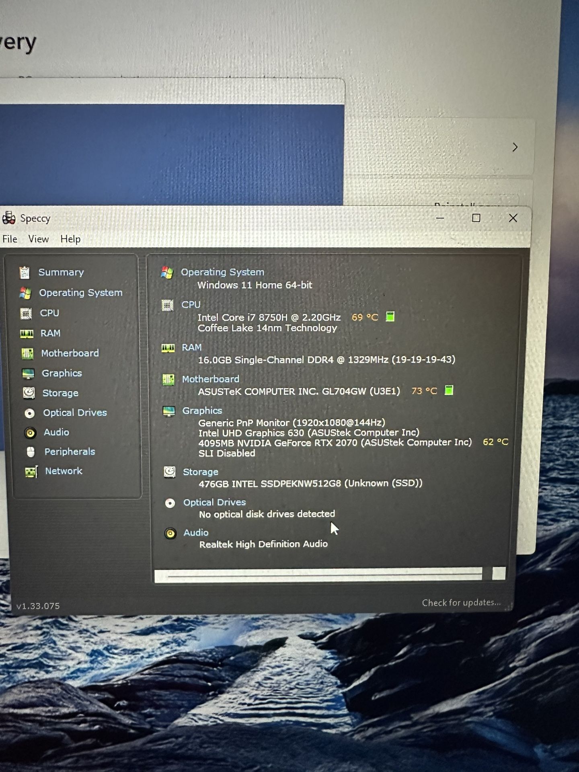Click the NVIDIA GeForce RTX 2070 text
The image size is (579, 772).
[x=335, y=443]
